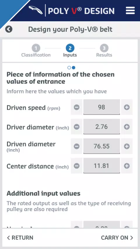Click the Poly V Design logo
Image resolution: width=140 pixels, height=249 pixels.
coord(71,10)
